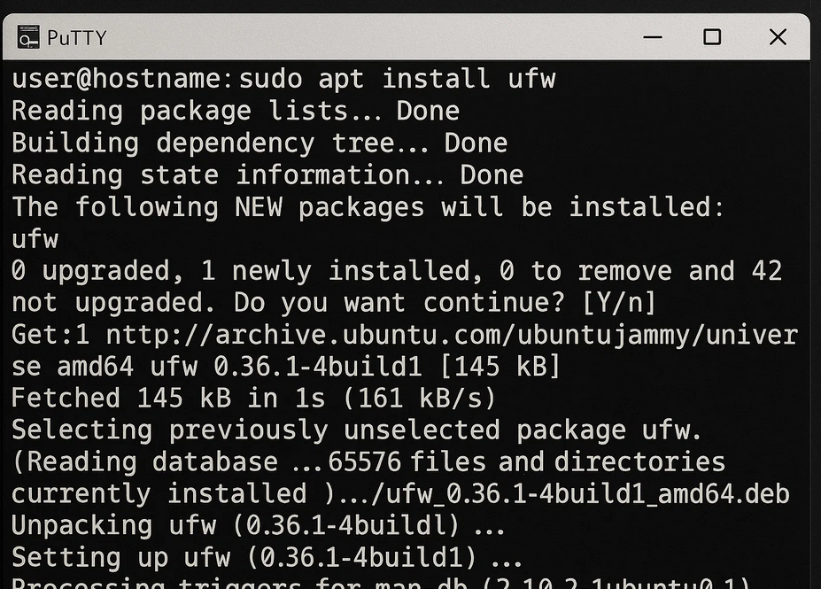Open the PuTTY system menu icon
The image size is (821, 589).
pos(29,36)
